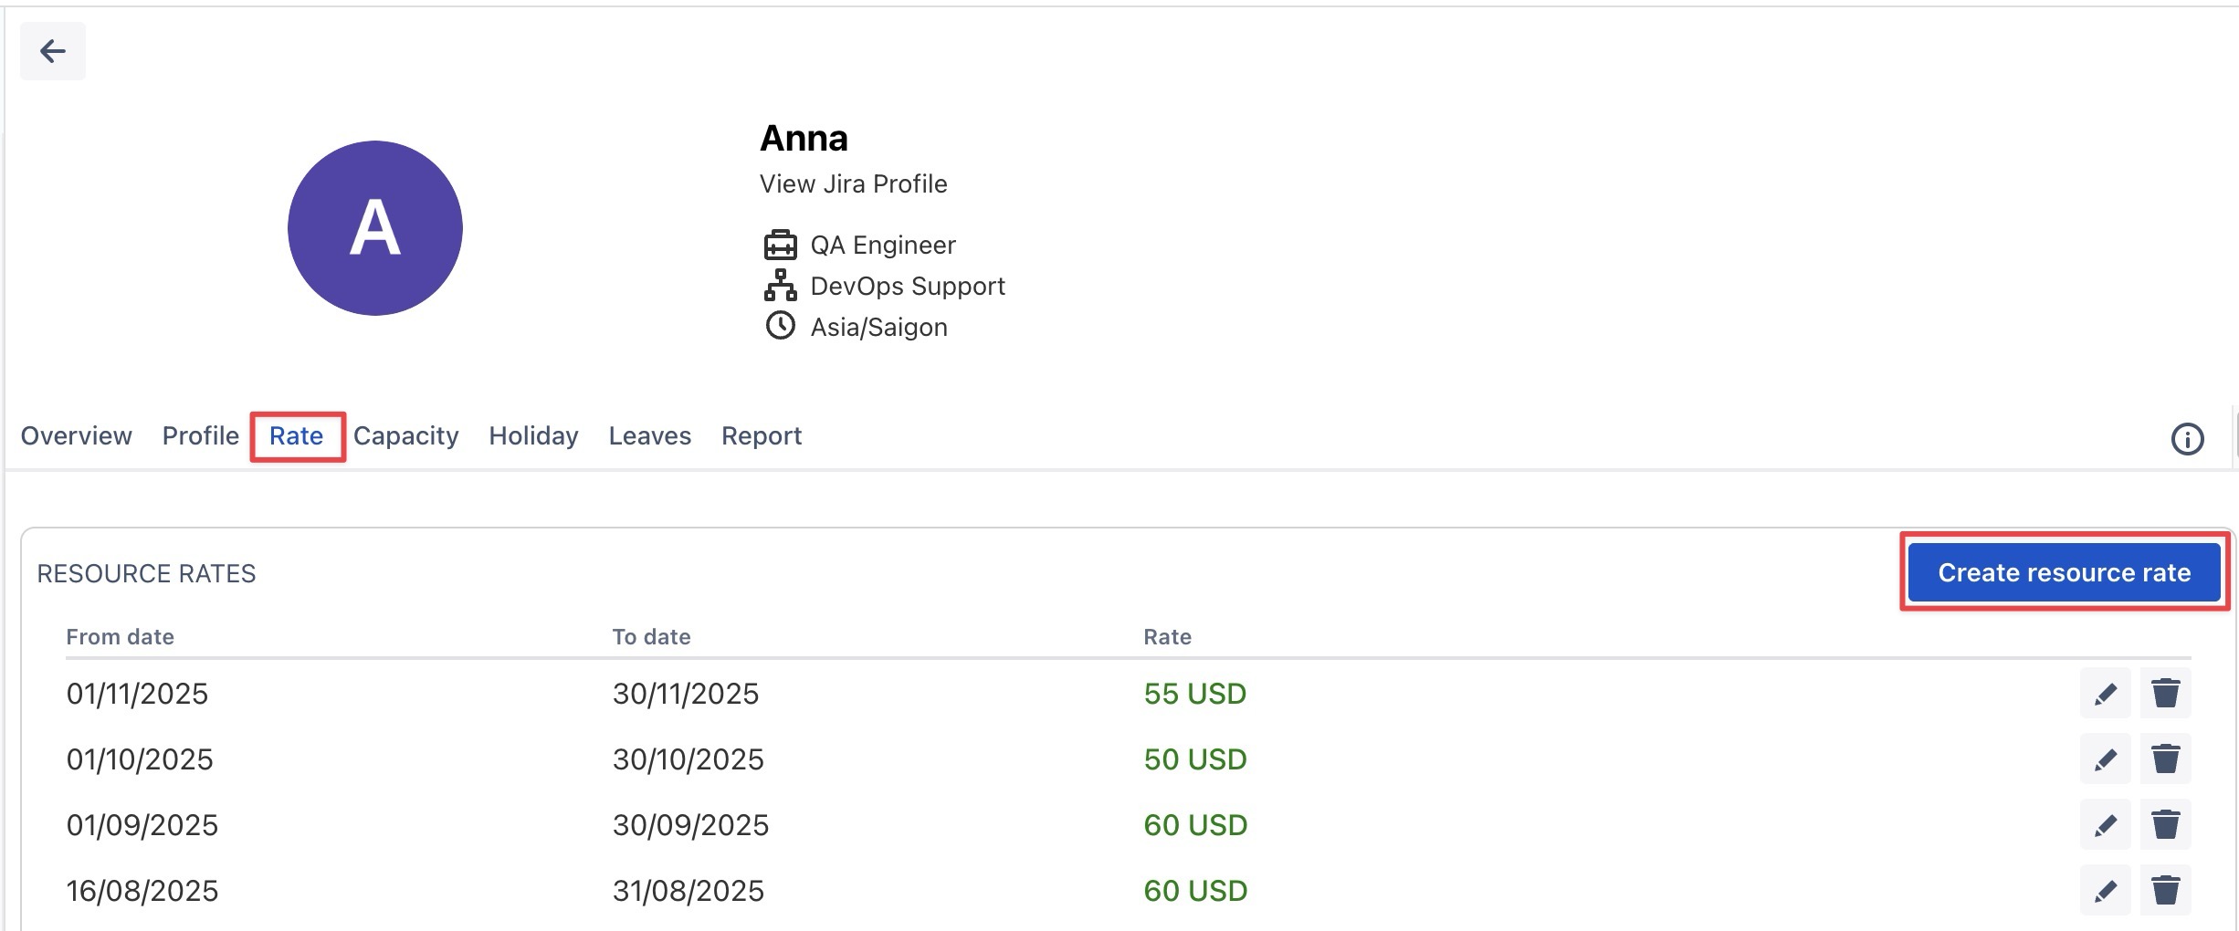This screenshot has height=931, width=2239.
Task: Delete rate starting 01/09/2025
Action: point(2165,825)
